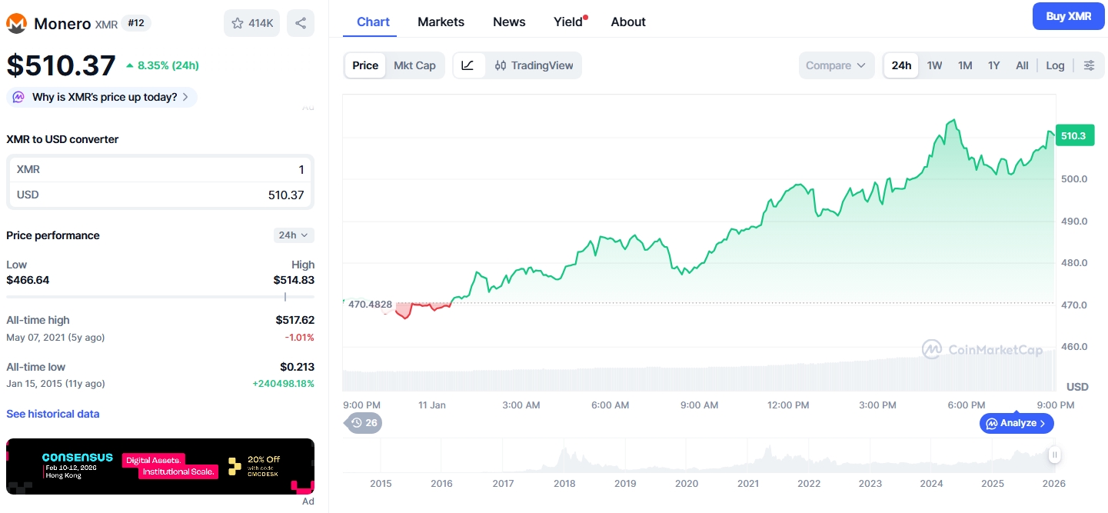
Task: Click the Consensus Hong Kong ad banner
Action: (x=160, y=466)
